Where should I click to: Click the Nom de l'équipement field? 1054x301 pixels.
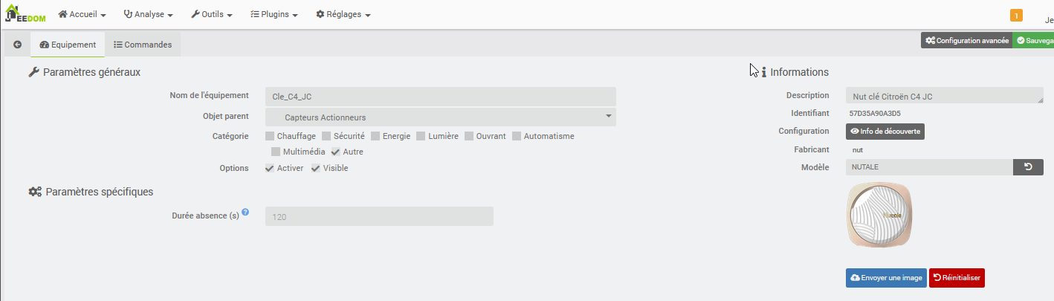441,97
